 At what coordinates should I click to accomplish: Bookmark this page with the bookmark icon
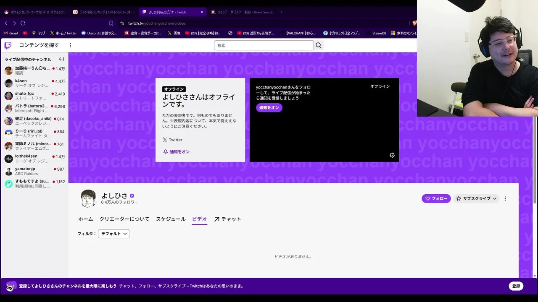(x=111, y=23)
